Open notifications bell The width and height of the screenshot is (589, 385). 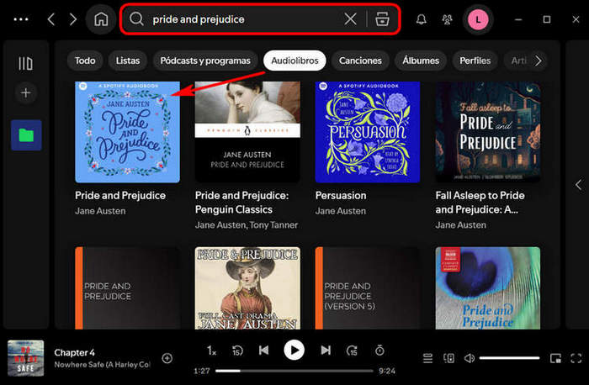point(421,19)
